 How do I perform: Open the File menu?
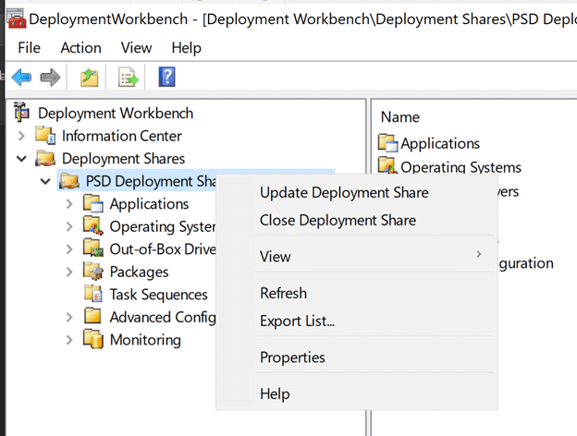[x=29, y=48]
